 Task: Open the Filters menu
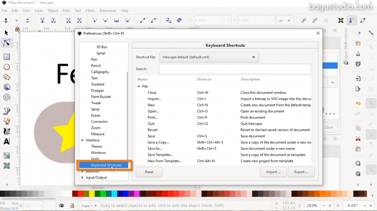(x=90, y=11)
